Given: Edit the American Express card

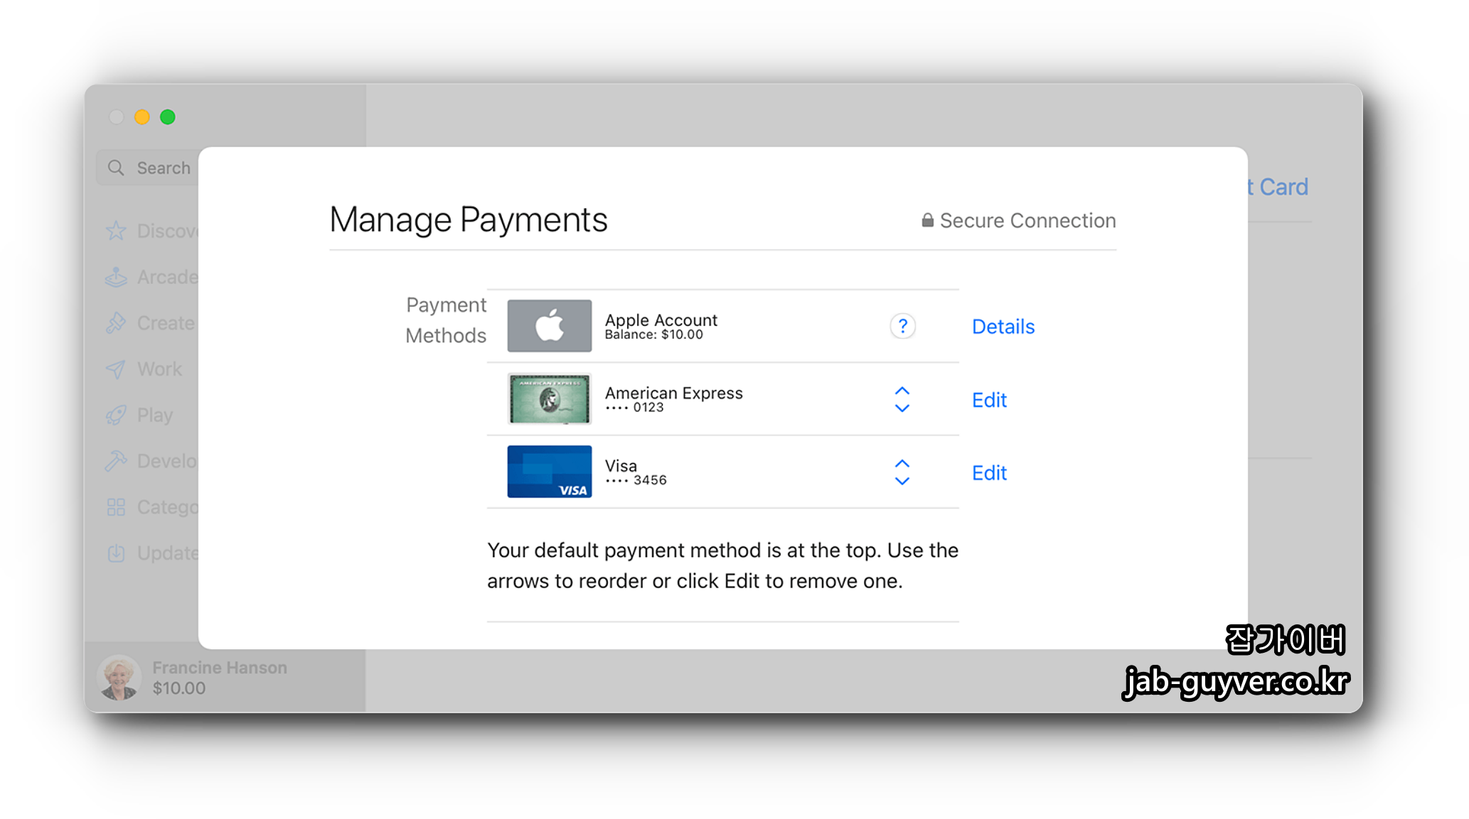Looking at the screenshot, I should click(x=989, y=400).
